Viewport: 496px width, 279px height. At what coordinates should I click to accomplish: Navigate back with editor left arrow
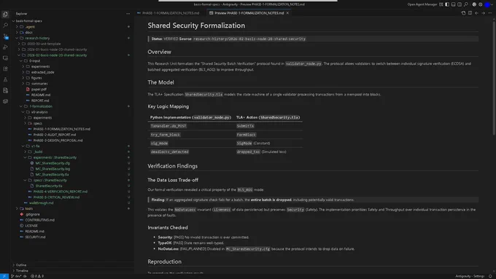coord(476,13)
